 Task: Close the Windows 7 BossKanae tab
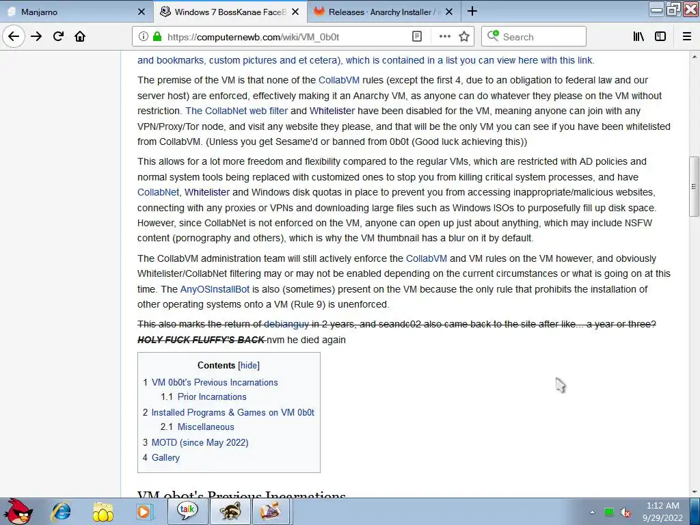point(295,12)
